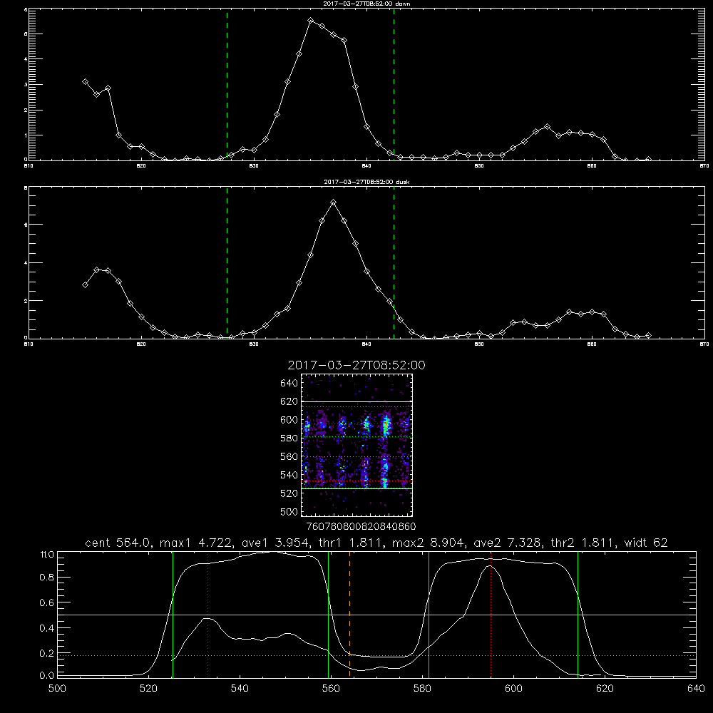713x713 pixels.
Task: Click the 560 y-axis label beside spectral image
Action: point(289,456)
